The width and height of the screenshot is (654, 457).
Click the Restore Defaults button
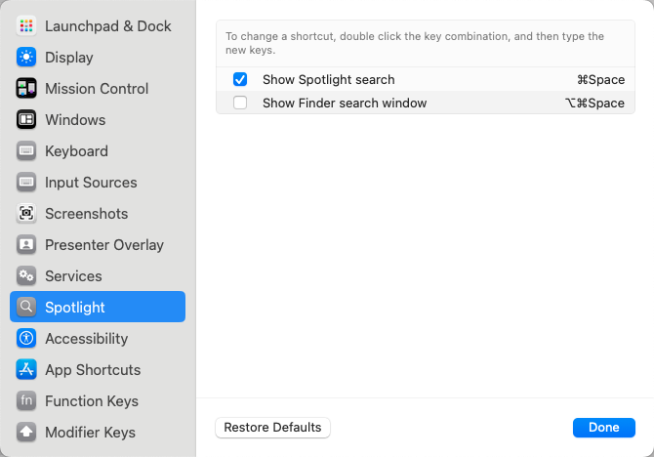272,428
